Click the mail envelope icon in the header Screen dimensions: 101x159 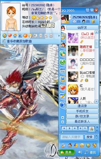[74, 21]
